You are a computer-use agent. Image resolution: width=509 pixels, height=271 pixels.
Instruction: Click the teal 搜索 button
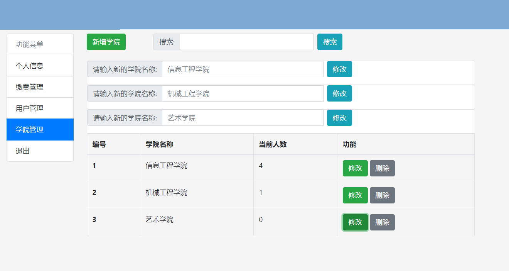330,42
